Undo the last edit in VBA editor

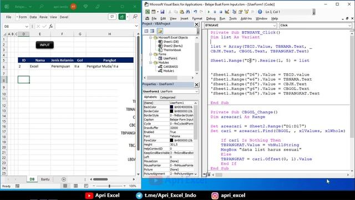[195, 12]
